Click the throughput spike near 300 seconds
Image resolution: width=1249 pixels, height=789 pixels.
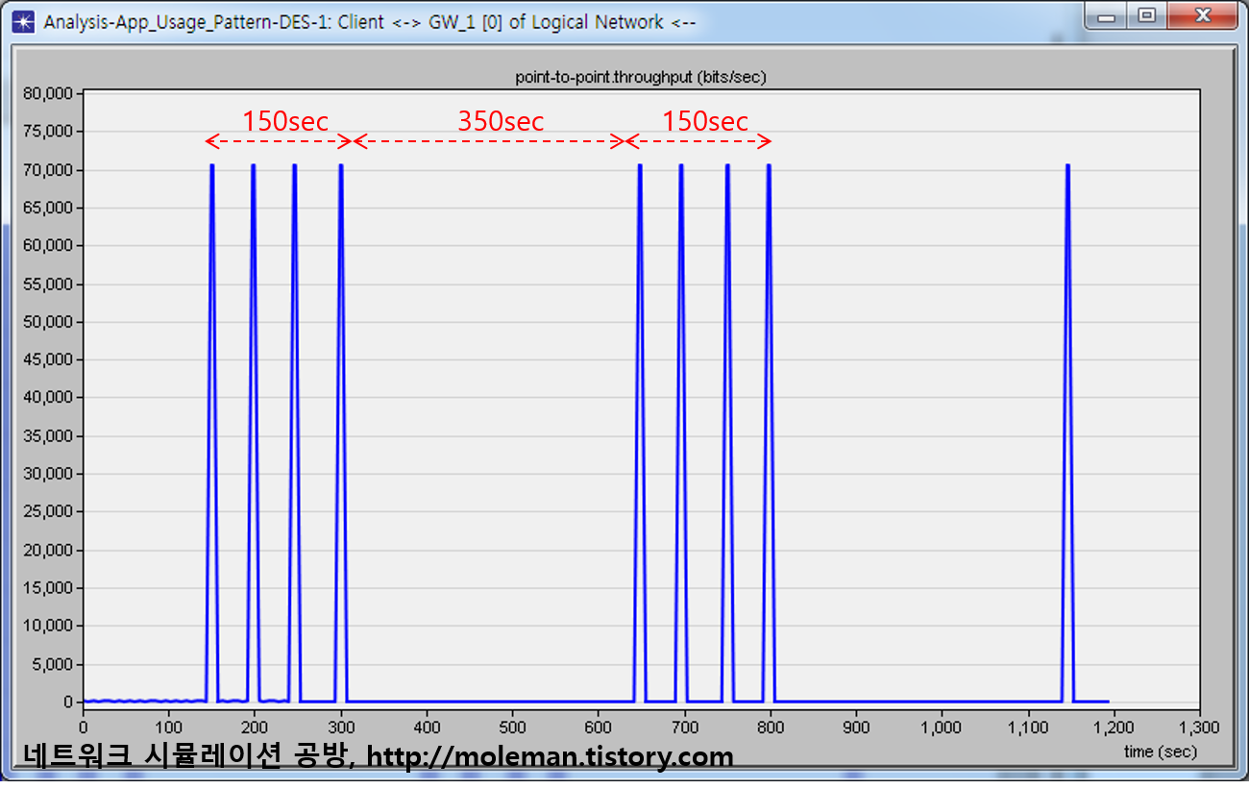(x=340, y=432)
